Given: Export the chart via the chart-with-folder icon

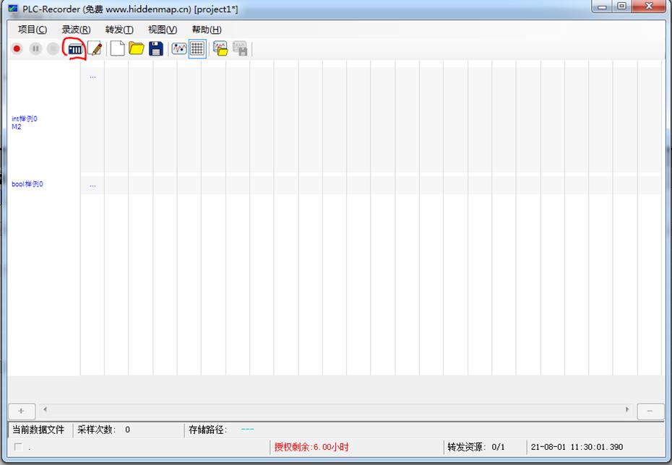Looking at the screenshot, I should [219, 48].
